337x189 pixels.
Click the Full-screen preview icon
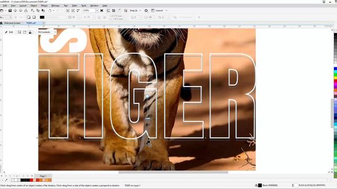pyautogui.click(x=102, y=10)
